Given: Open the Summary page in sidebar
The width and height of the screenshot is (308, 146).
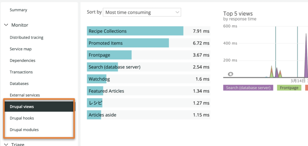Looking at the screenshot, I should point(18,10).
